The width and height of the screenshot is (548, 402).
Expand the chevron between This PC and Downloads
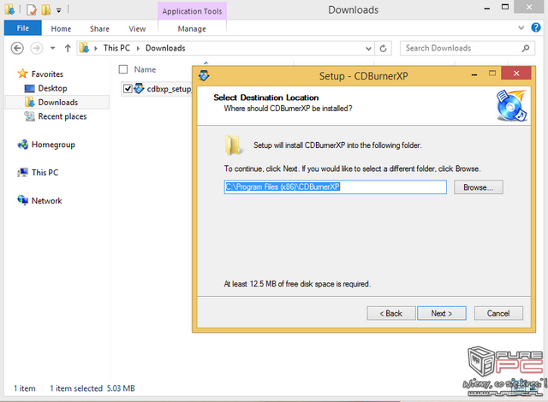[138, 49]
